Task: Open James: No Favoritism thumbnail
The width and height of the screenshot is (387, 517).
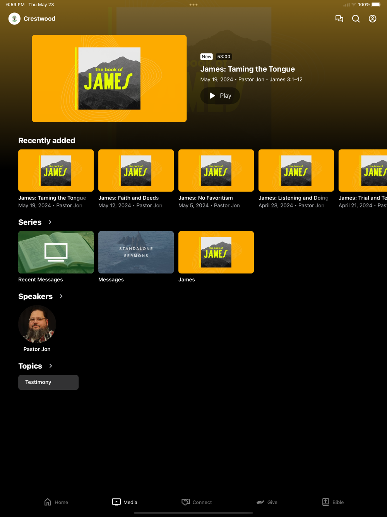Action: (x=216, y=171)
